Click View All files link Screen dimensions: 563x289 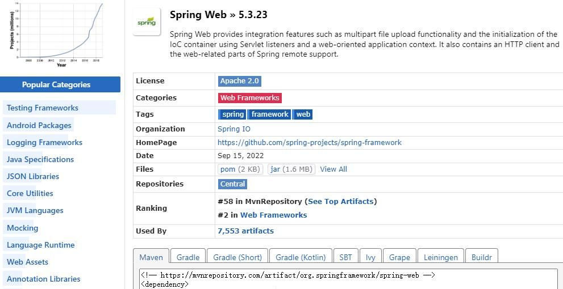(x=333, y=169)
